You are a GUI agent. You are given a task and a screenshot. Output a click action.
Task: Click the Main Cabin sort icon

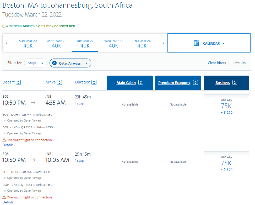click(x=141, y=82)
